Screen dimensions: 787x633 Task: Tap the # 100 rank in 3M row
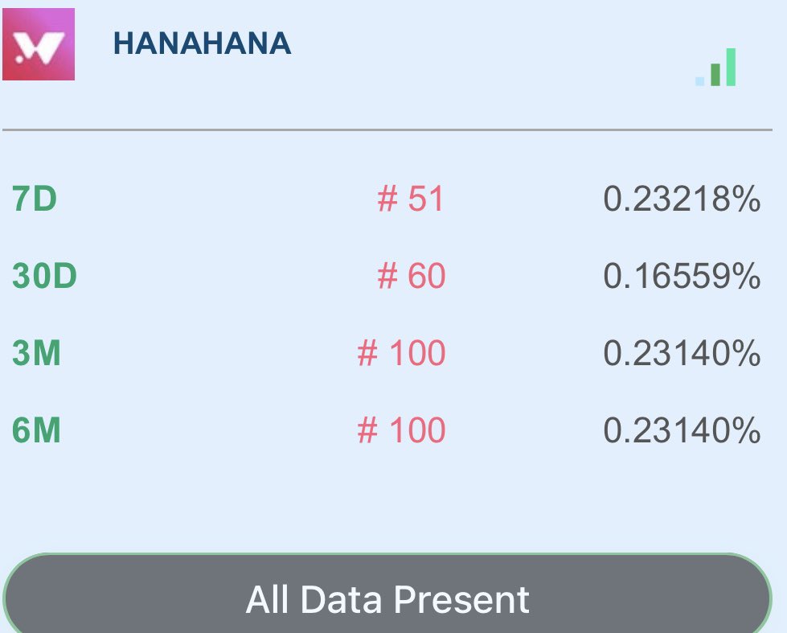point(401,352)
